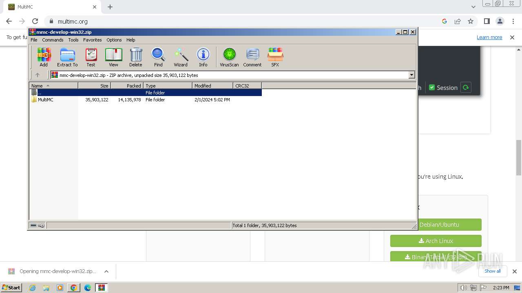Open Windows Media Player taskbar icon
522x293 pixels.
pyautogui.click(x=60, y=288)
